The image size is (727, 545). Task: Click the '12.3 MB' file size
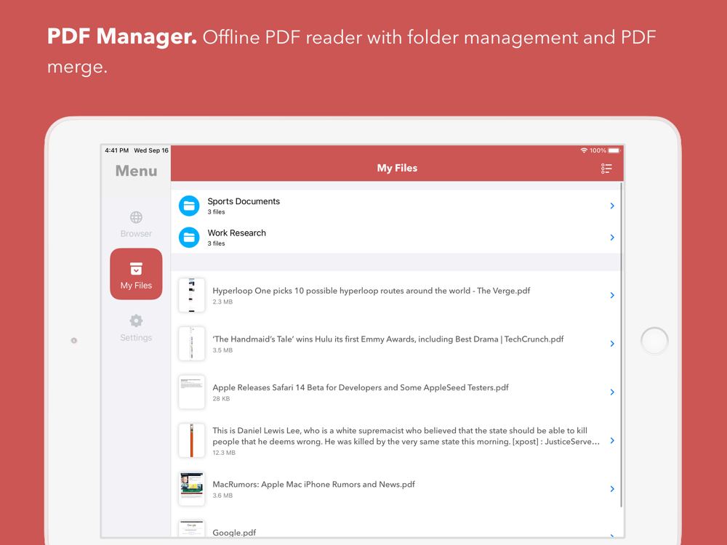pyautogui.click(x=224, y=453)
